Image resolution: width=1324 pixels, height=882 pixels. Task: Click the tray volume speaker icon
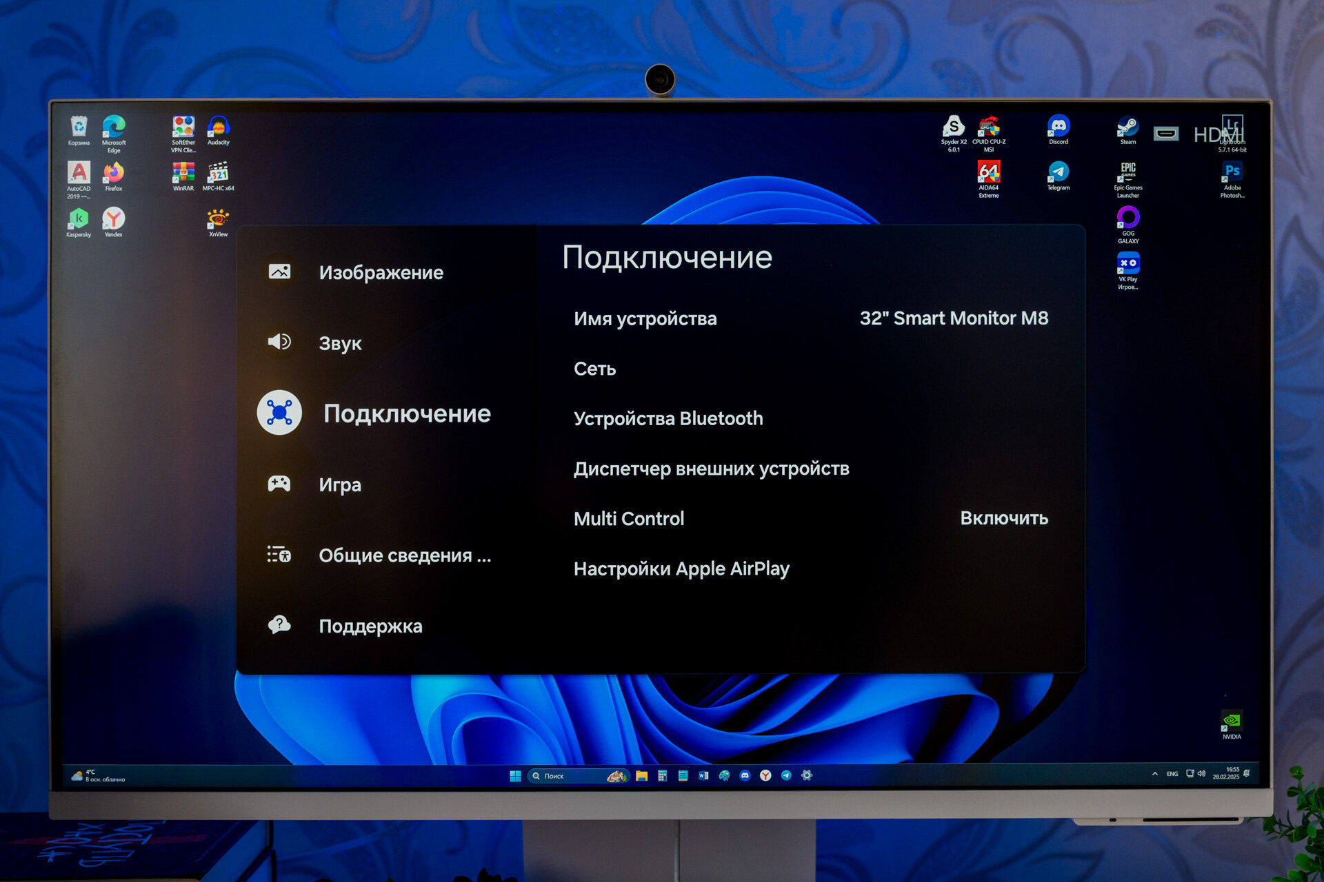1201,774
